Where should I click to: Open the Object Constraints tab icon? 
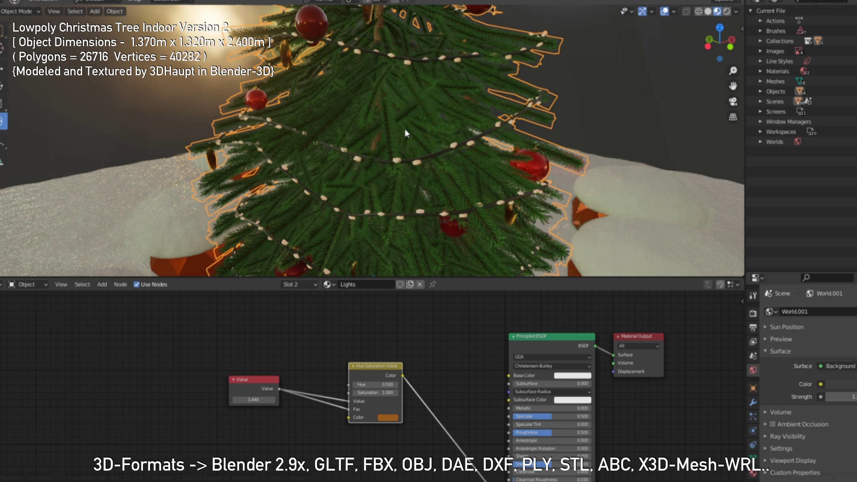753,445
